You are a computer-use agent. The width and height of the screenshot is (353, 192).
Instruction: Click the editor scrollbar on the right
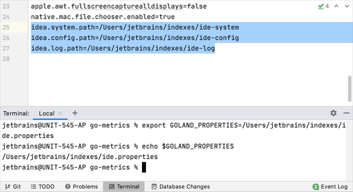pos(349,87)
